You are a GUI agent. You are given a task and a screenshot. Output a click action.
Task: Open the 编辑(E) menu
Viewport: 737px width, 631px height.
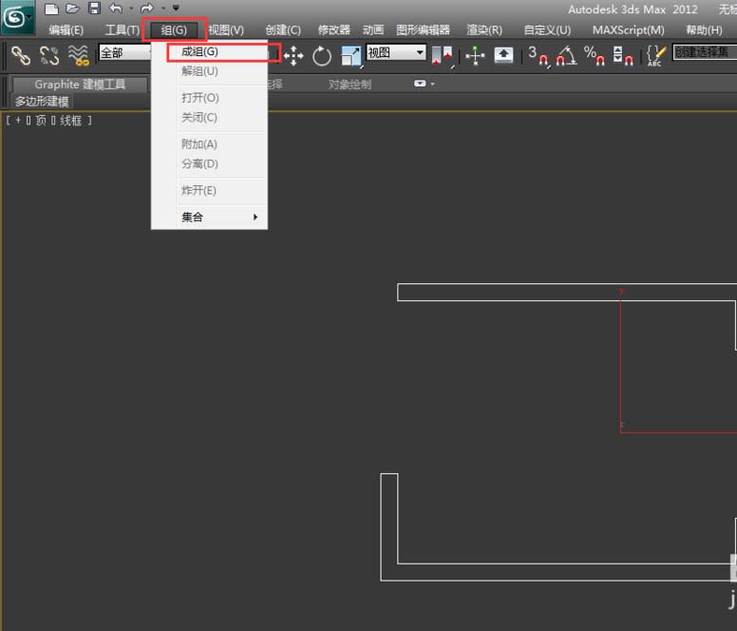[x=66, y=30]
